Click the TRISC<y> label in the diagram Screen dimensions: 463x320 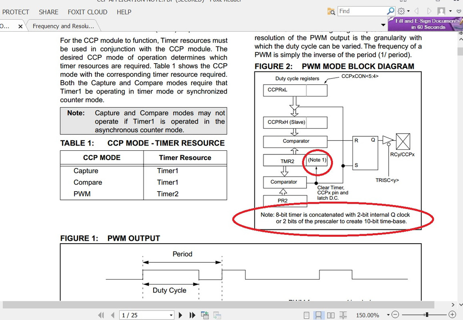click(x=387, y=180)
